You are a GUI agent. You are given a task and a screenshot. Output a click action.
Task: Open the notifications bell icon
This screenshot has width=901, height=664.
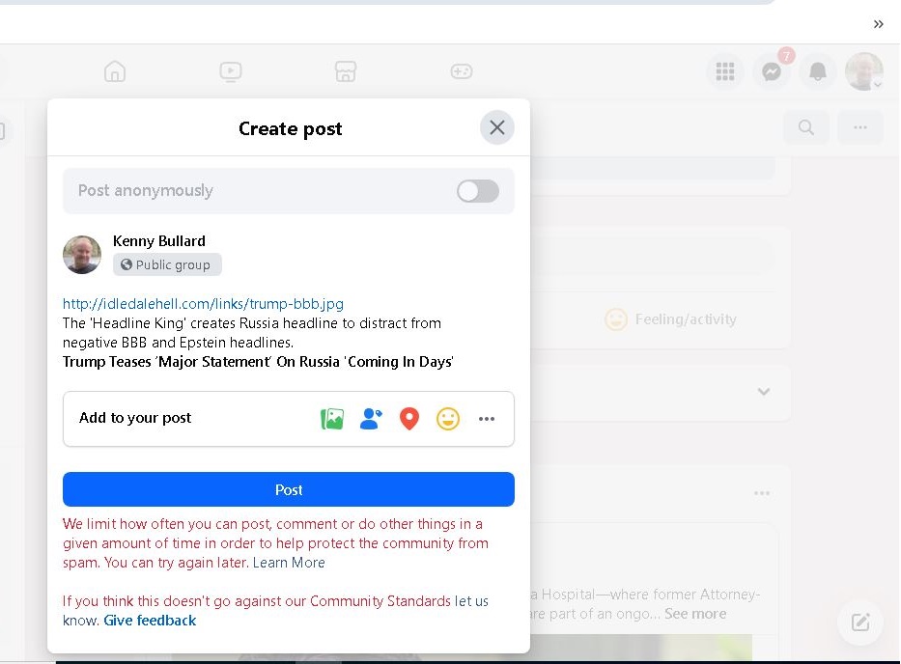pos(817,71)
